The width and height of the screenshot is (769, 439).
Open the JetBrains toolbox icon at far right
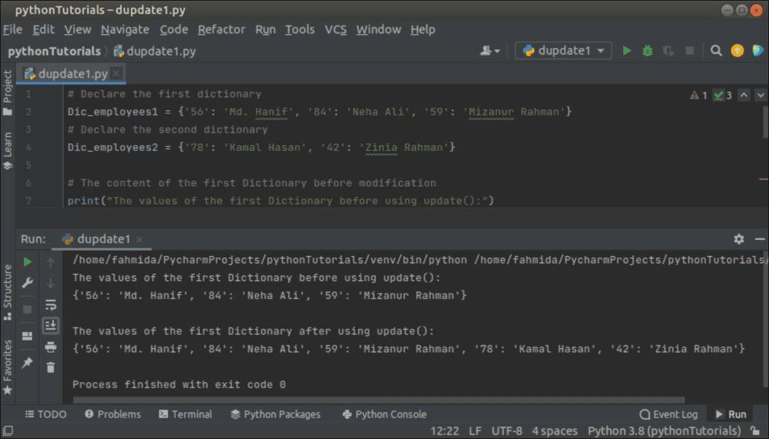[758, 51]
